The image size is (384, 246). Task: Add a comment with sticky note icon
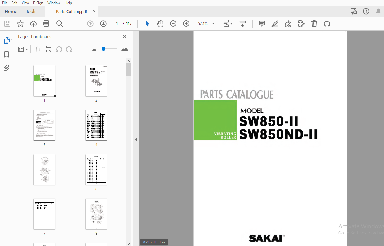click(x=262, y=24)
